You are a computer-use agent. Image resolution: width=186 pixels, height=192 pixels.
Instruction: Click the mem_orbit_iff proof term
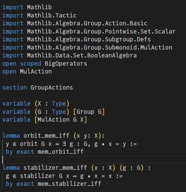(x=60, y=152)
